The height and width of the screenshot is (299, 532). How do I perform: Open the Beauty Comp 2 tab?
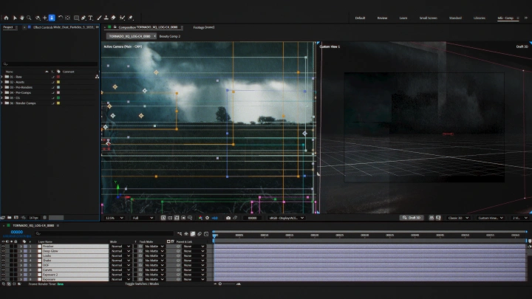click(170, 36)
